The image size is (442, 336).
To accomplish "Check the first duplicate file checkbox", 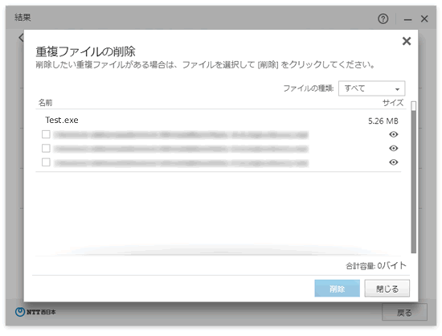I will (46, 134).
